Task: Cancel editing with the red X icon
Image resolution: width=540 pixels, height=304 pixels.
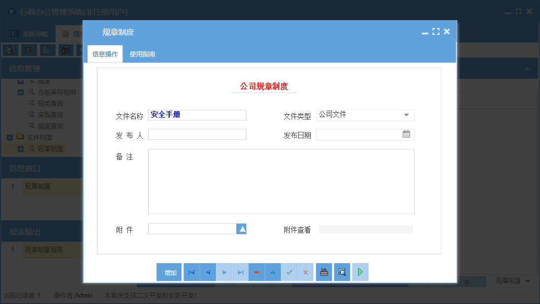Action: (305, 272)
